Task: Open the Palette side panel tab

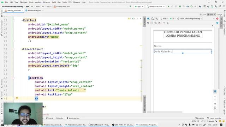Action: tap(144, 22)
